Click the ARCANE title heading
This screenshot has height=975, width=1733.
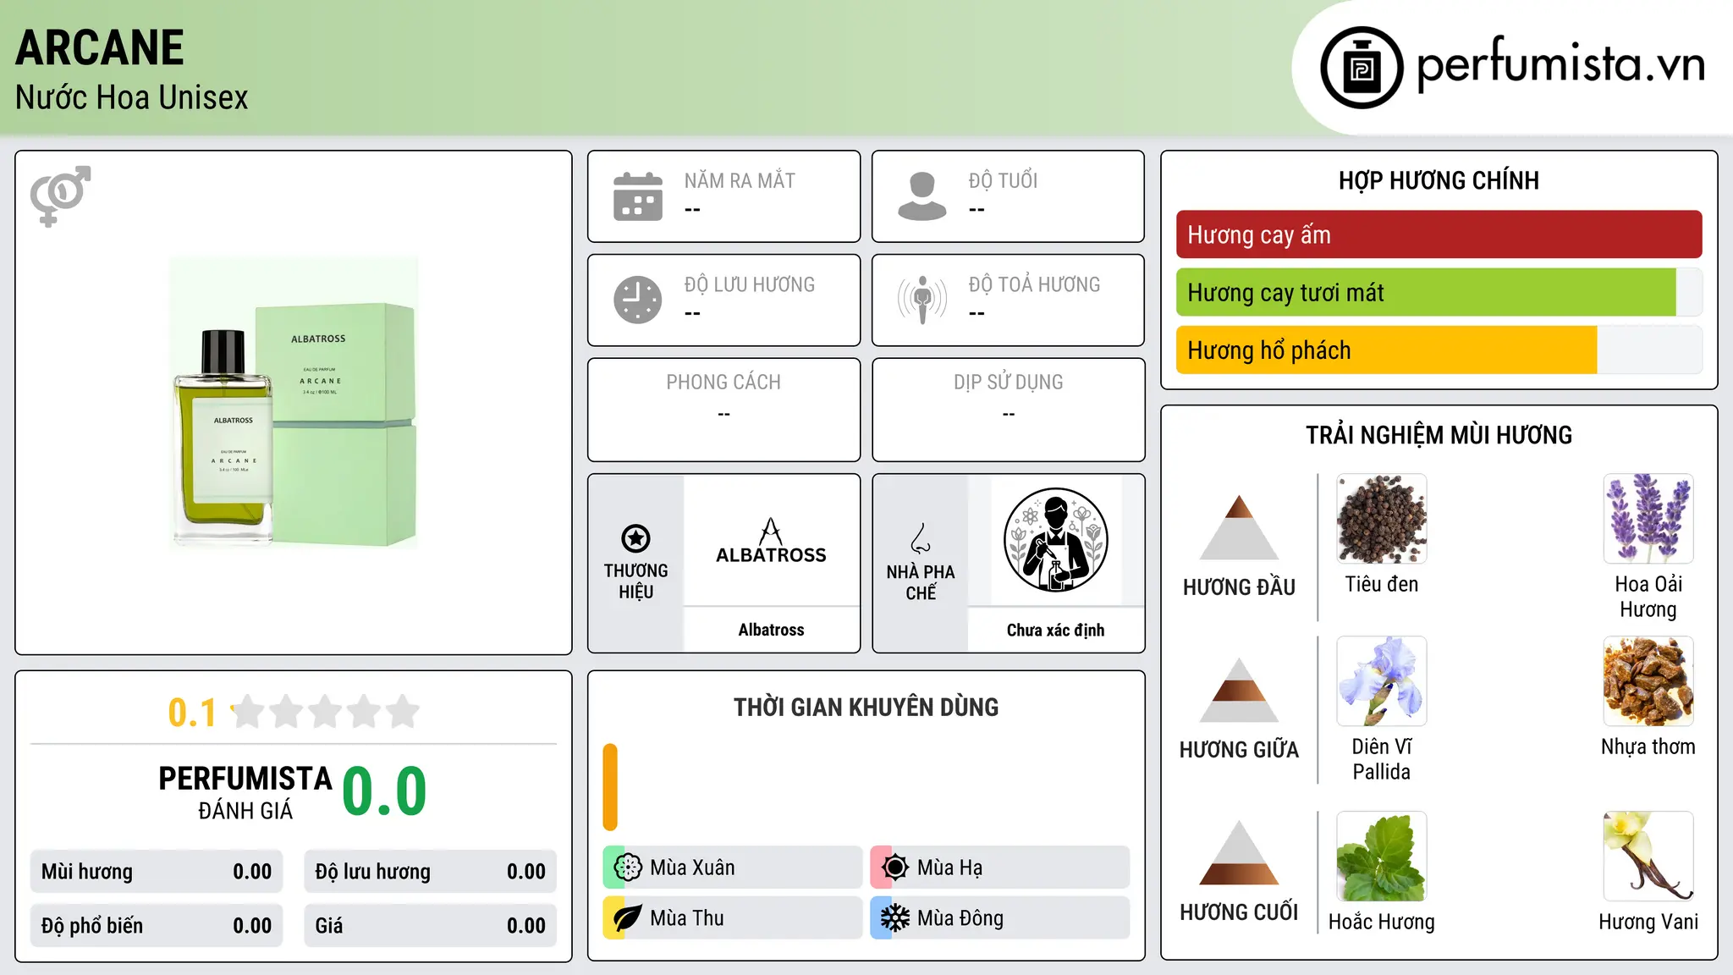[100, 47]
